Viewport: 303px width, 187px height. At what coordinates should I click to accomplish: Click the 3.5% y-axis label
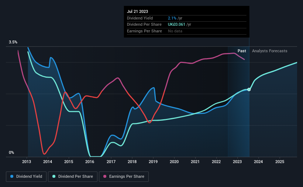point(13,42)
